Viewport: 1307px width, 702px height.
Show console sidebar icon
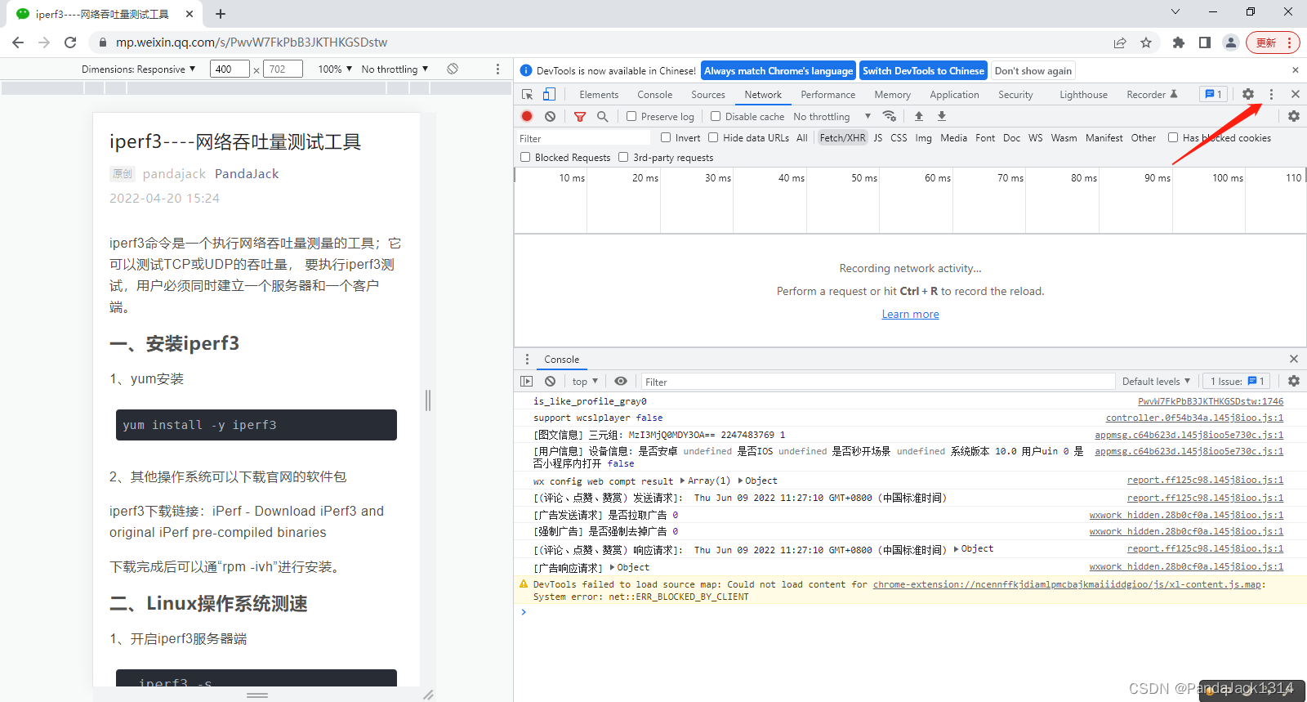(527, 382)
